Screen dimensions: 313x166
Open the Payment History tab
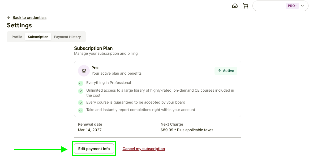coord(67,37)
